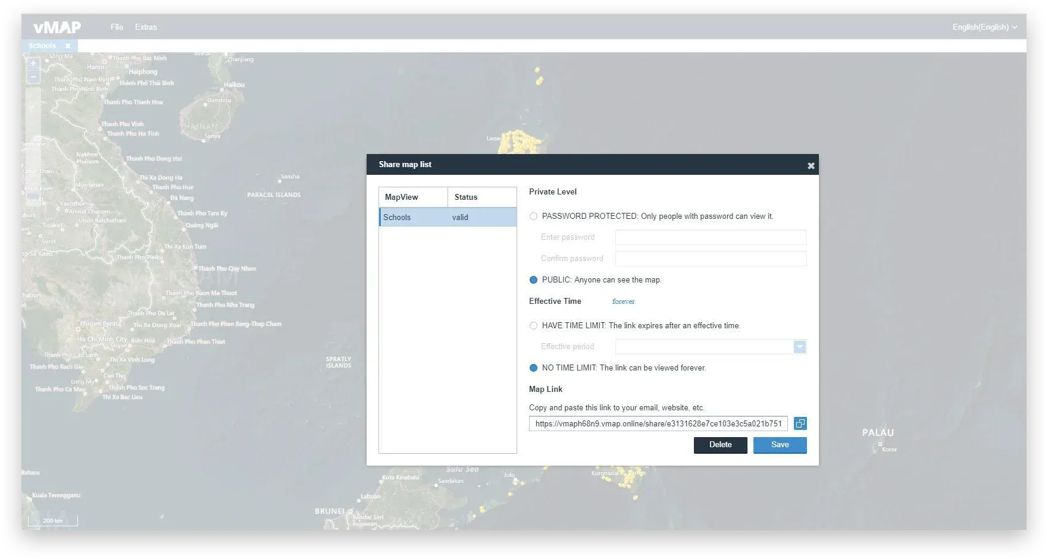Click the Save button
The width and height of the screenshot is (1048, 559).
(780, 445)
